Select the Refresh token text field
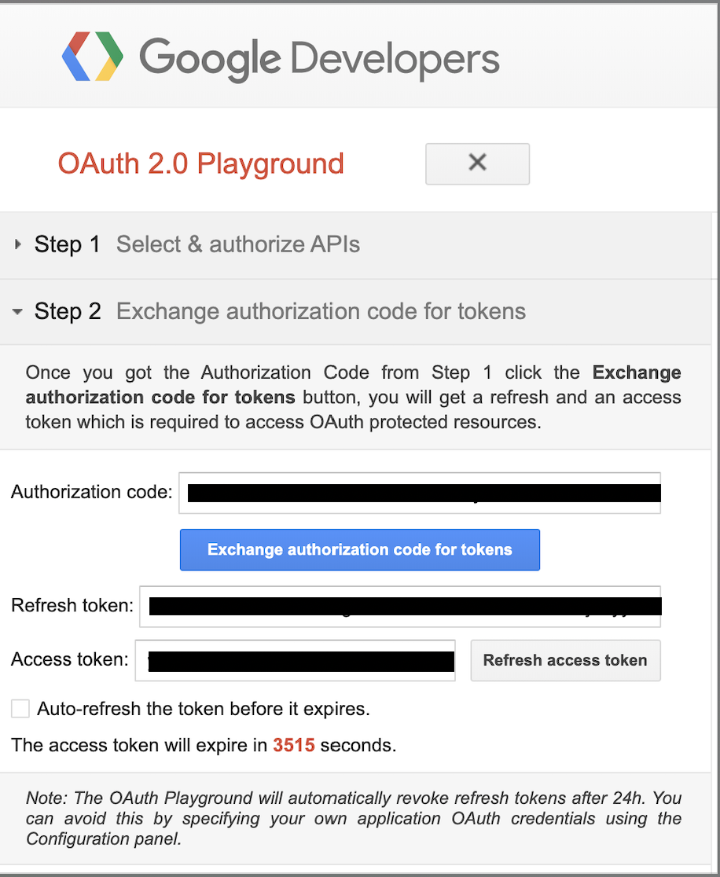 click(400, 606)
